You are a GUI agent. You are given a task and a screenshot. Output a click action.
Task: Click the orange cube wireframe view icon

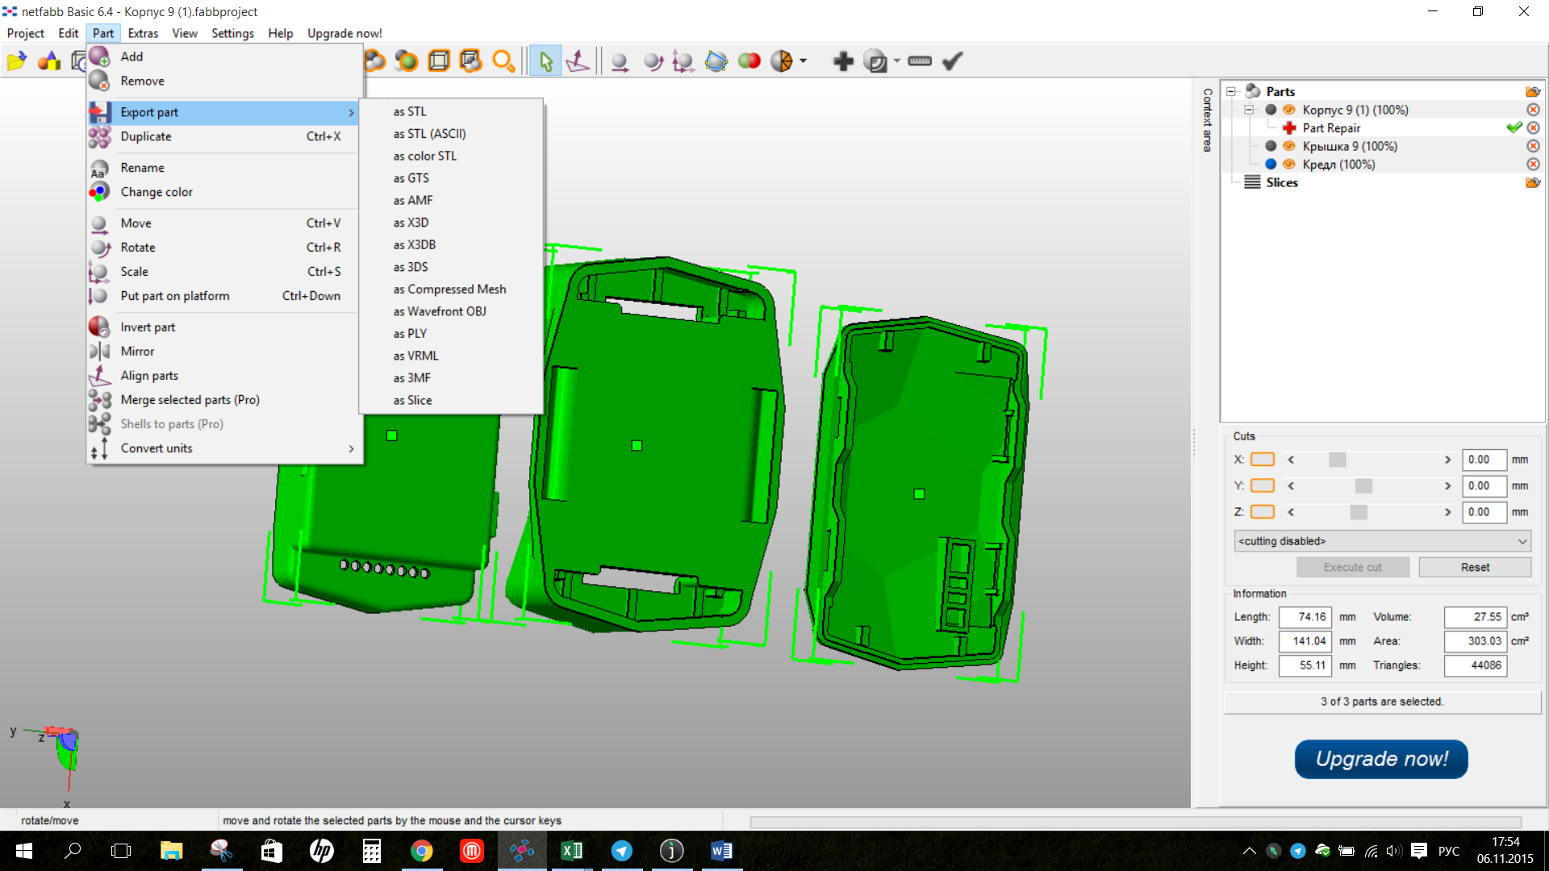[439, 60]
